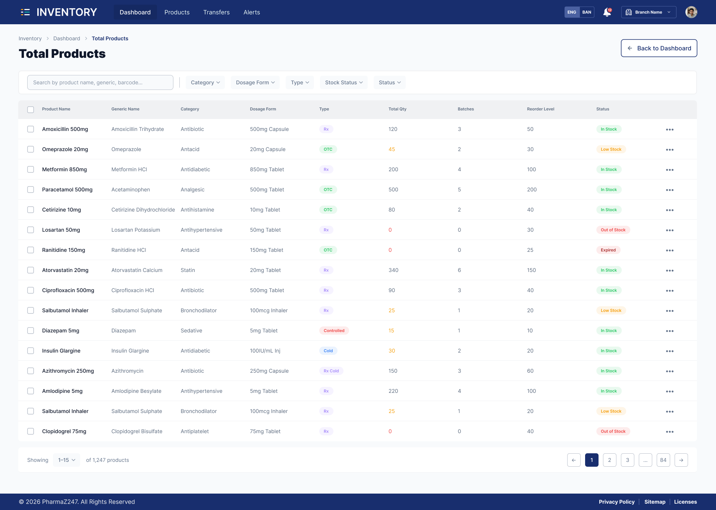This screenshot has width=716, height=510.
Task: Expand the Type filter
Action: (x=300, y=82)
